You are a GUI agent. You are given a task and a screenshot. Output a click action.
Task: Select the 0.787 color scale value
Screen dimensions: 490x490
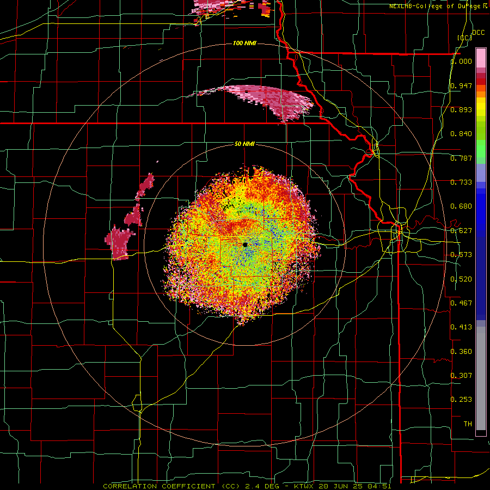461,158
